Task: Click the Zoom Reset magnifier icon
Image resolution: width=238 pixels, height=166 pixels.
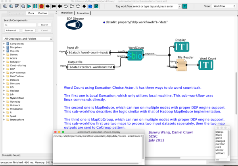Action: 11,6
